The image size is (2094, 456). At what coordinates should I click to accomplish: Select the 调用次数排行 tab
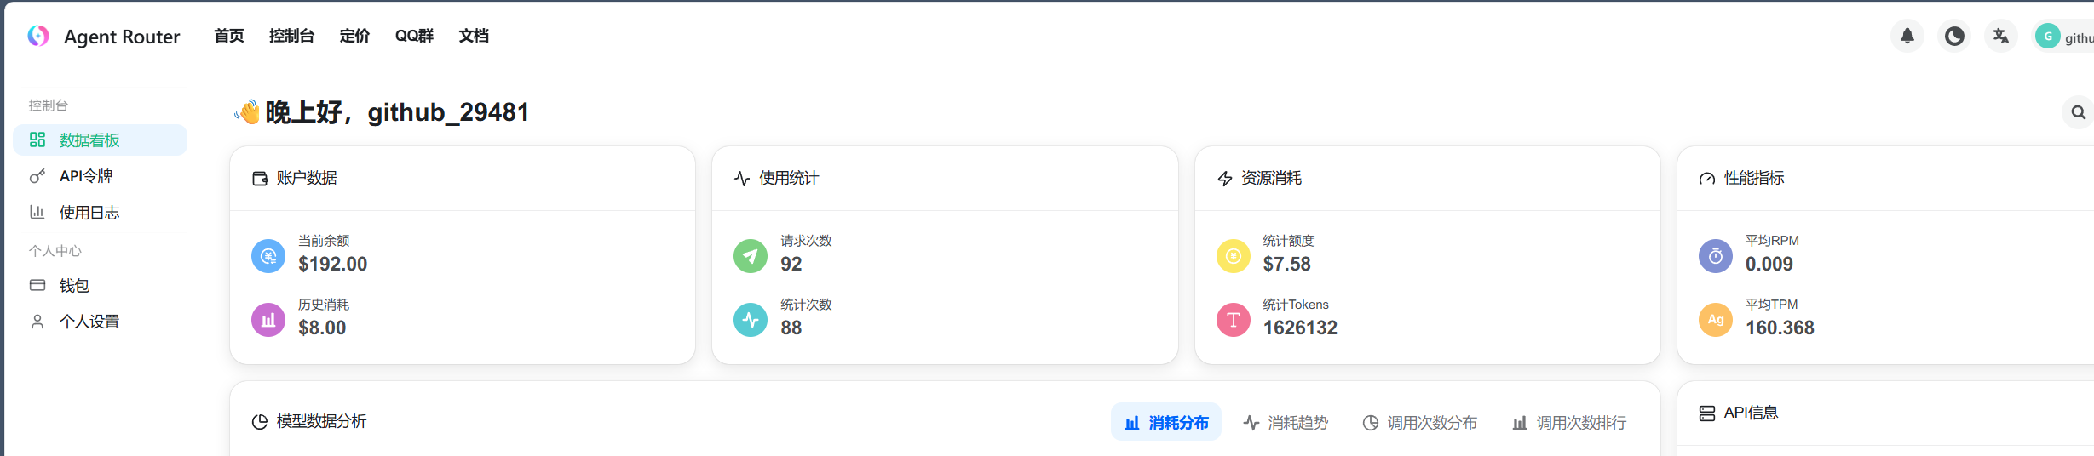click(x=1569, y=423)
